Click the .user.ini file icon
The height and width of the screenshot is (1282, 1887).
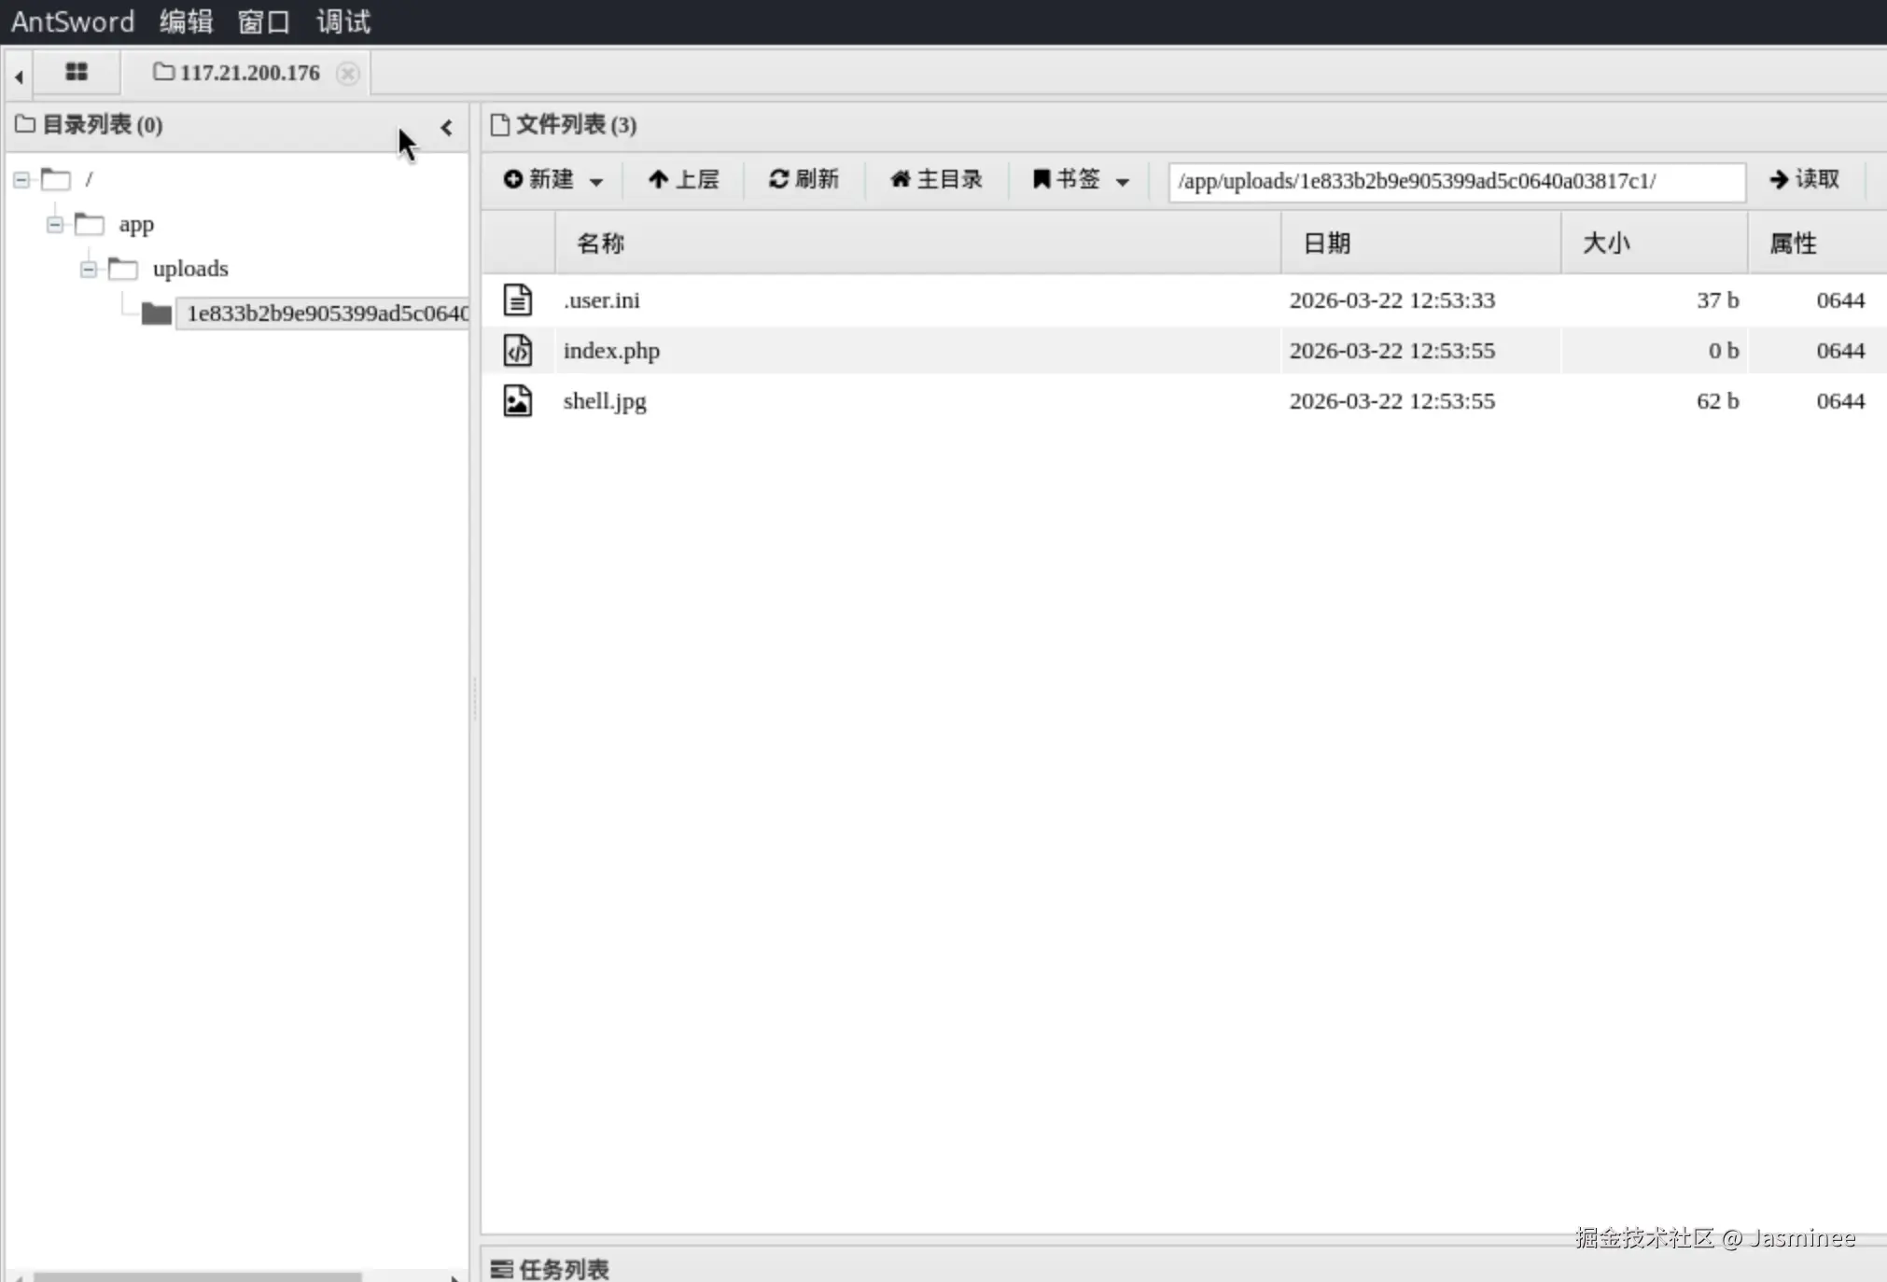tap(518, 300)
